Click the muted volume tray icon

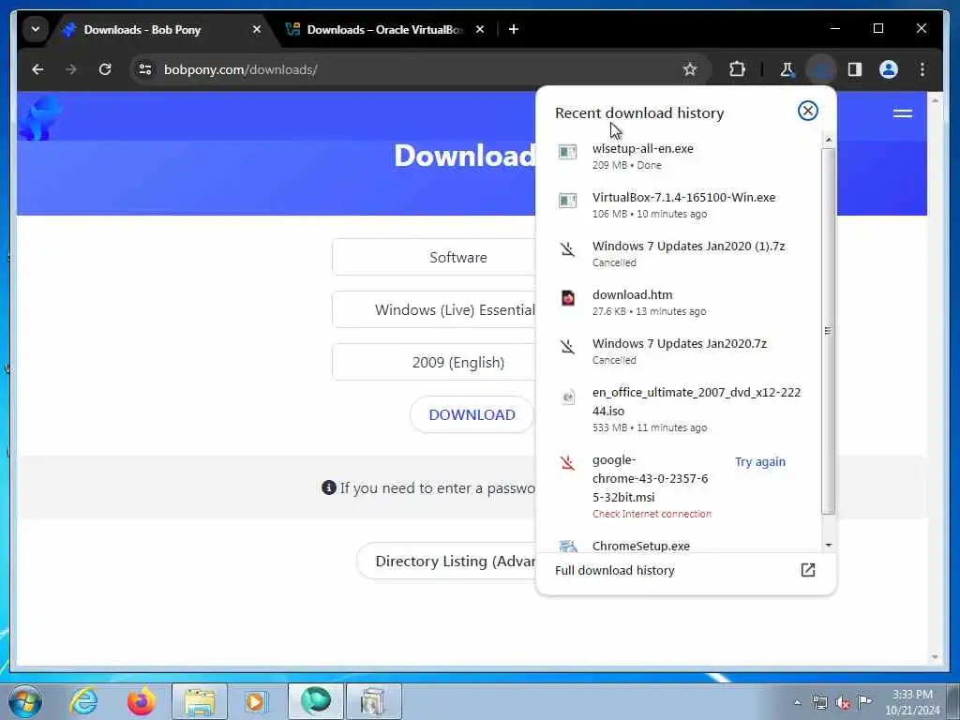tap(843, 703)
